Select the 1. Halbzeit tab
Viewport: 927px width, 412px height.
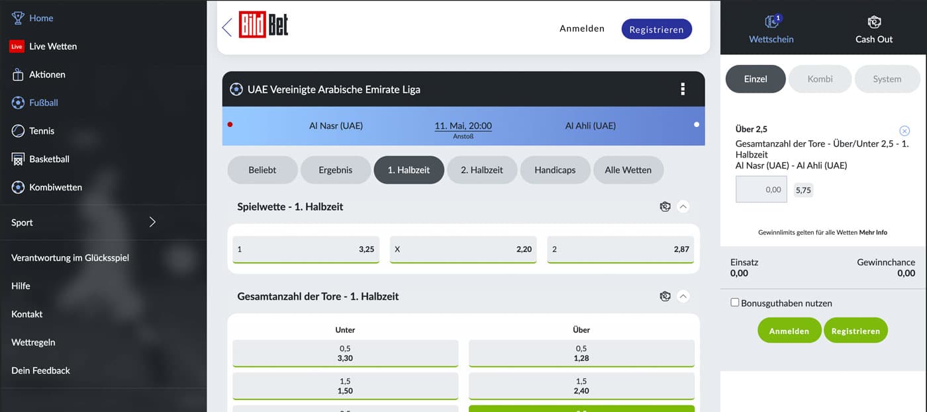[x=409, y=170]
